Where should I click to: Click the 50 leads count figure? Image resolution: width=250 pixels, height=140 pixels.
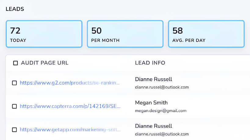coord(96,31)
